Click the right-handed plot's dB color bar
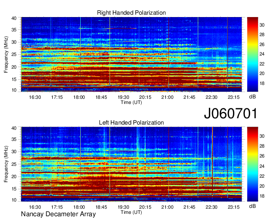The width and height of the screenshot is (269, 219). tap(252, 54)
